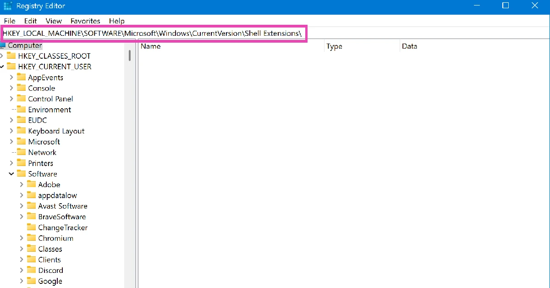The image size is (550, 288).
Task: Select the Network folder icon
Action: (x=22, y=152)
